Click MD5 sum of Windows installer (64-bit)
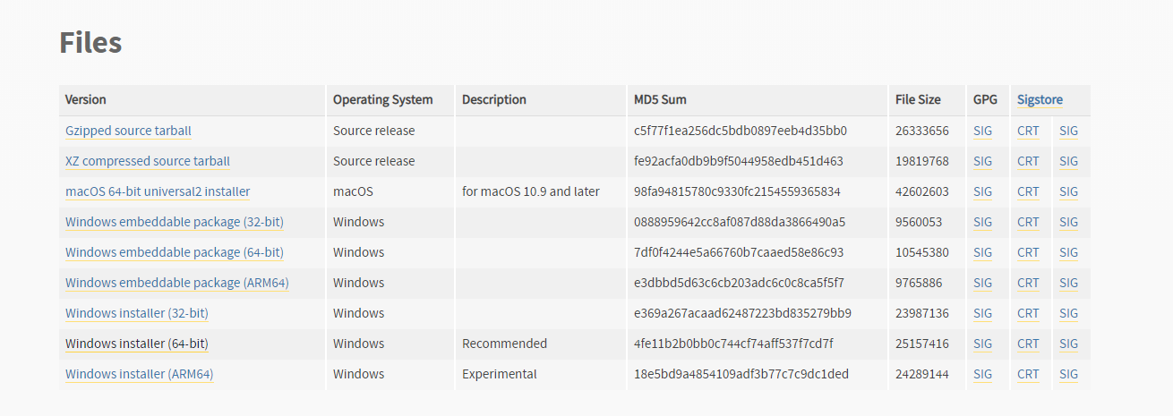The width and height of the screenshot is (1173, 416). coord(733,344)
